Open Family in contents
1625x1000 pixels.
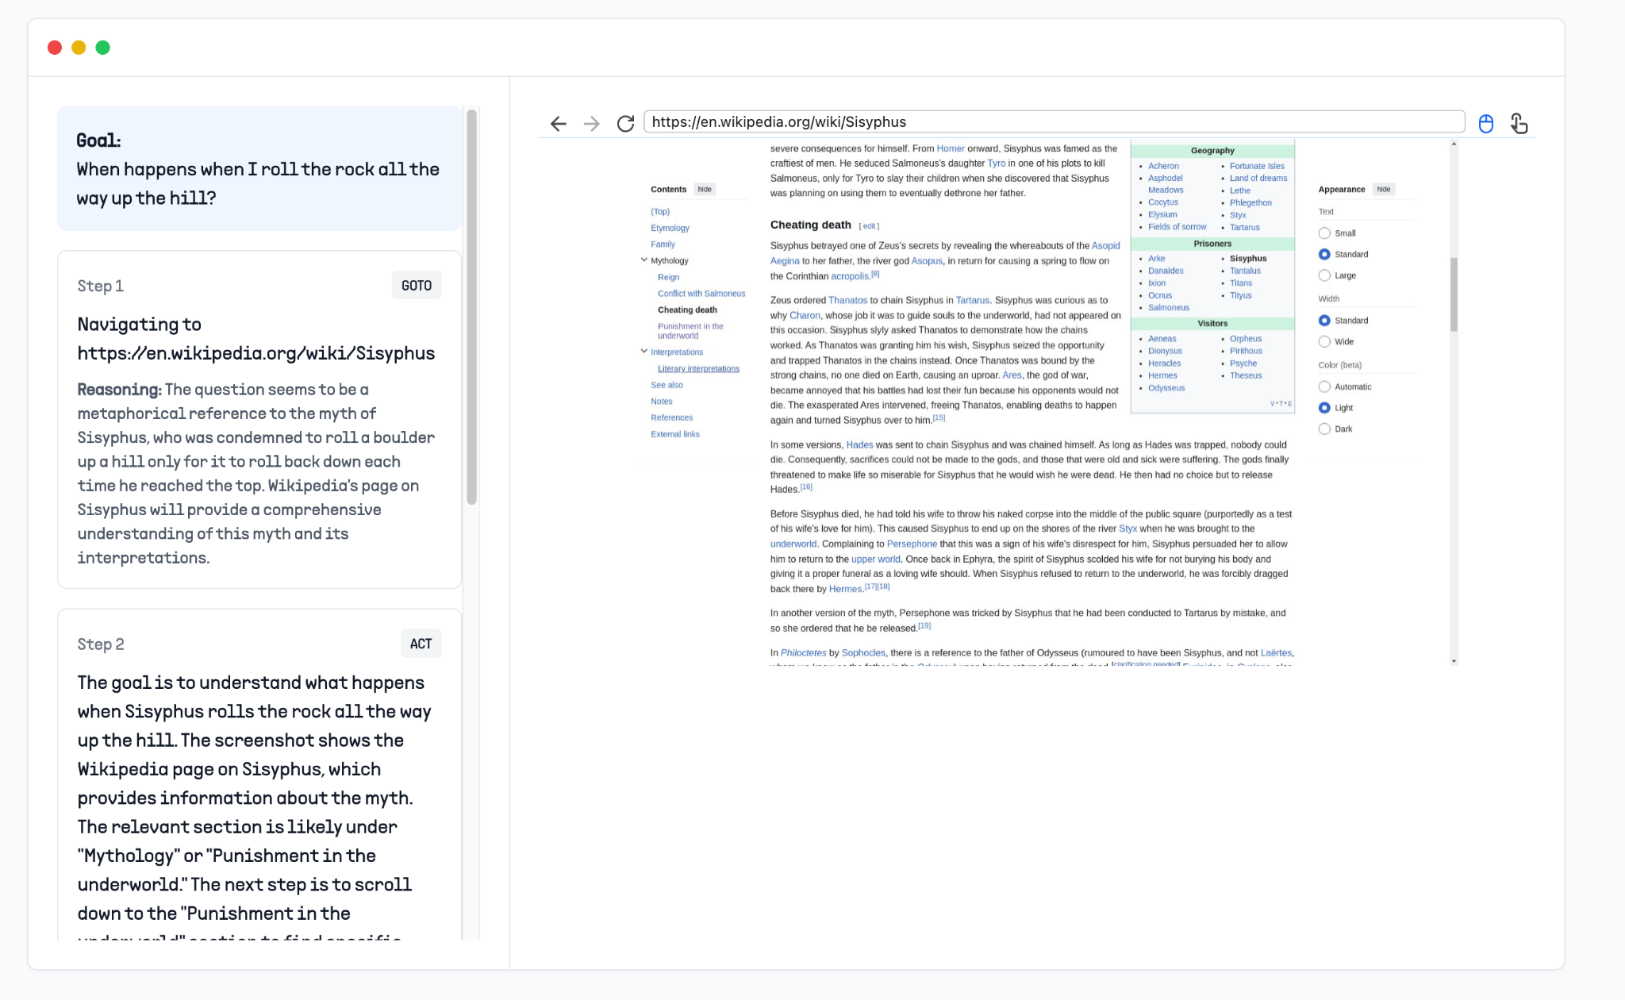pos(663,244)
